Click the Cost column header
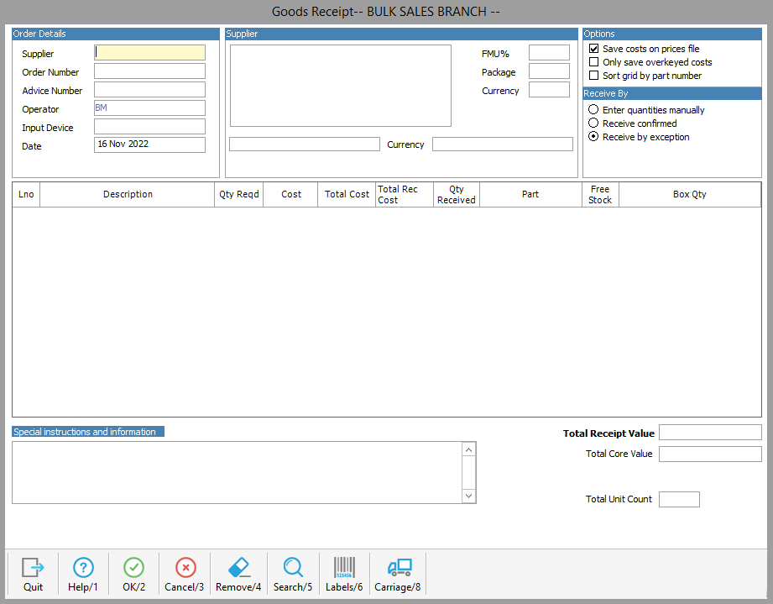The height and width of the screenshot is (604, 773). tap(291, 194)
